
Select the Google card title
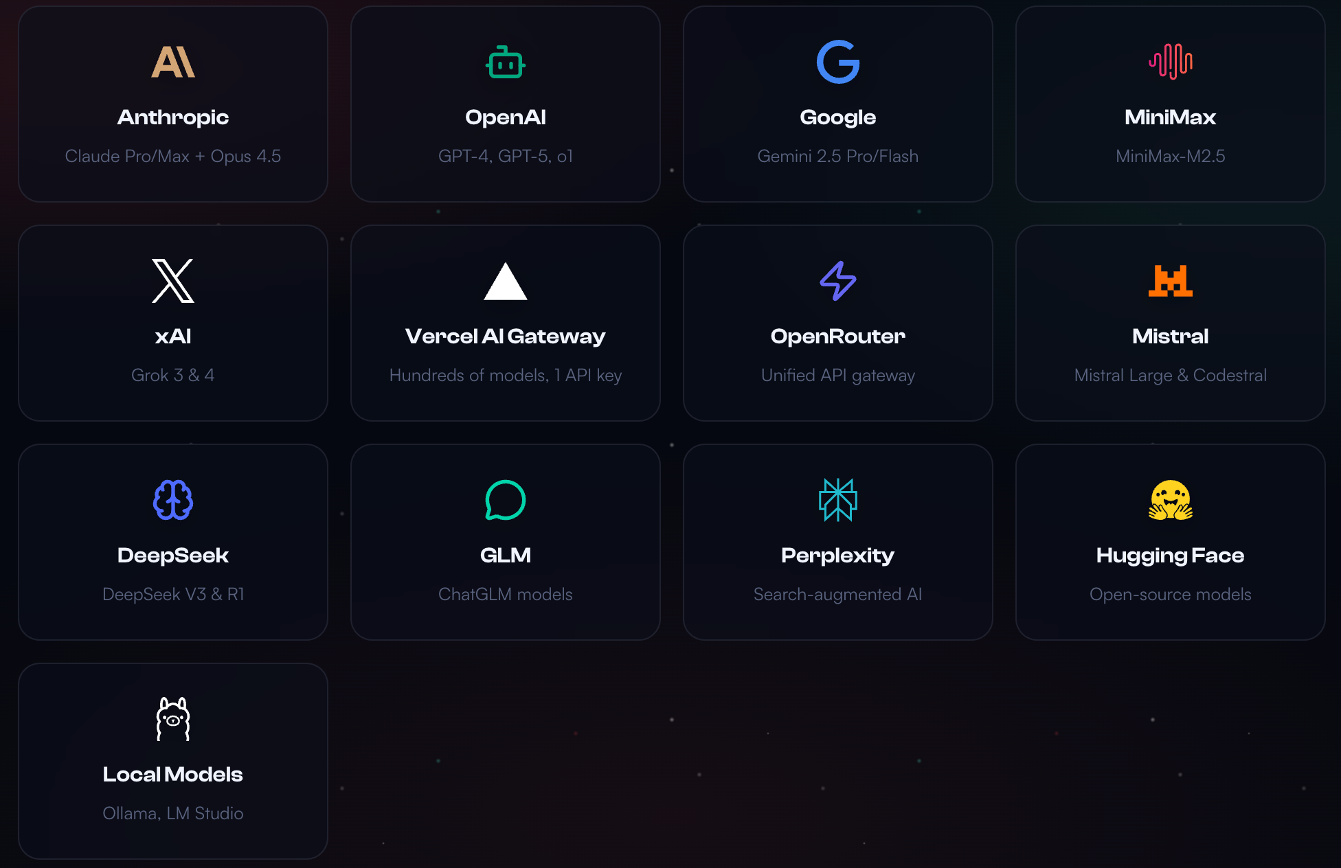click(838, 117)
